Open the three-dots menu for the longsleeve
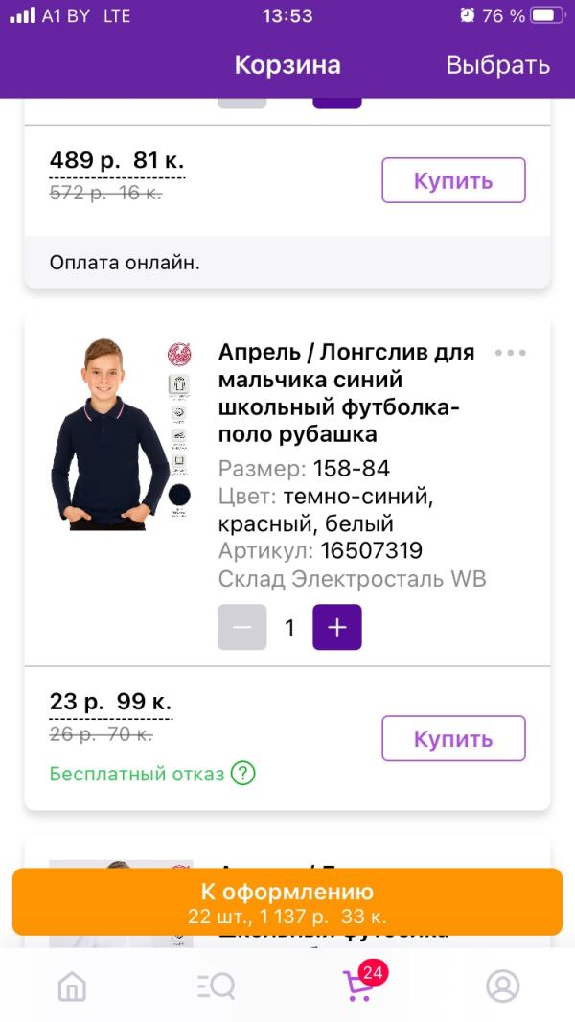The height and width of the screenshot is (1022, 575). pos(510,353)
